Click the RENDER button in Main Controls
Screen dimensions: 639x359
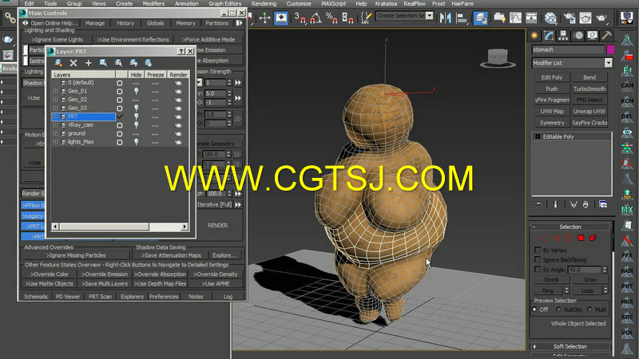pyautogui.click(x=217, y=225)
